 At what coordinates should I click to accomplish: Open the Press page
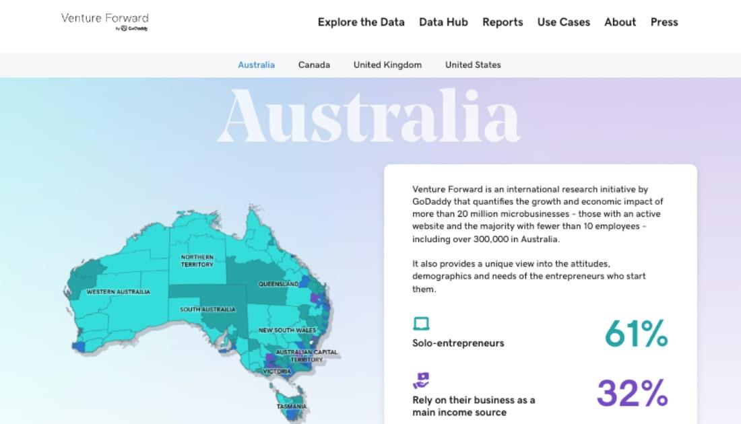pos(664,22)
